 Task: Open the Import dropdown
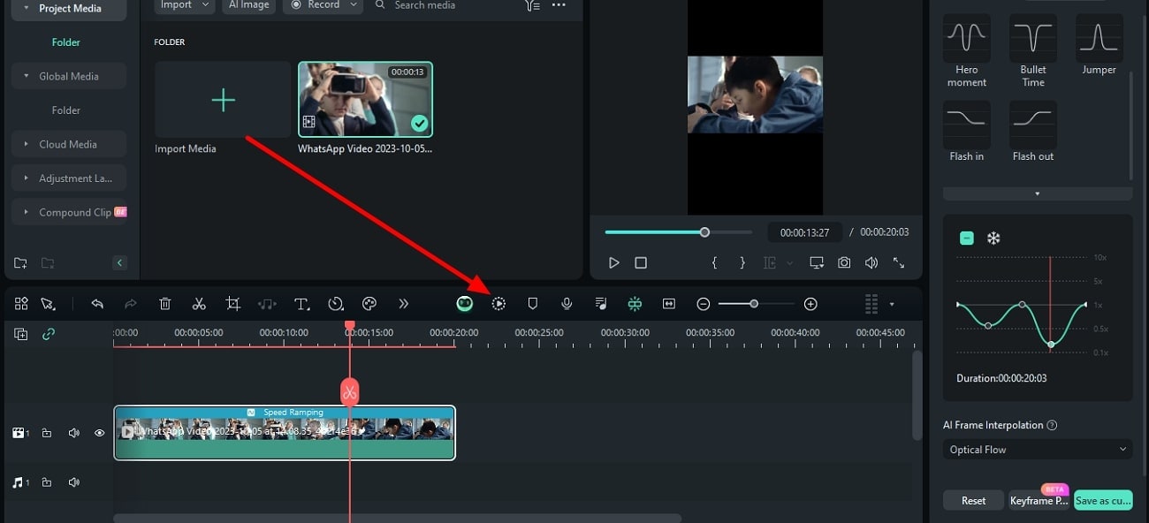(x=185, y=5)
